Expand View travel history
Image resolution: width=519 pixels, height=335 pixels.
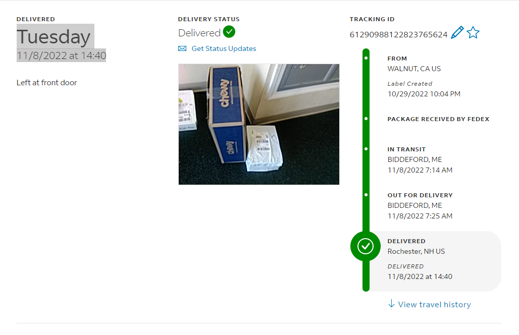pyautogui.click(x=434, y=305)
